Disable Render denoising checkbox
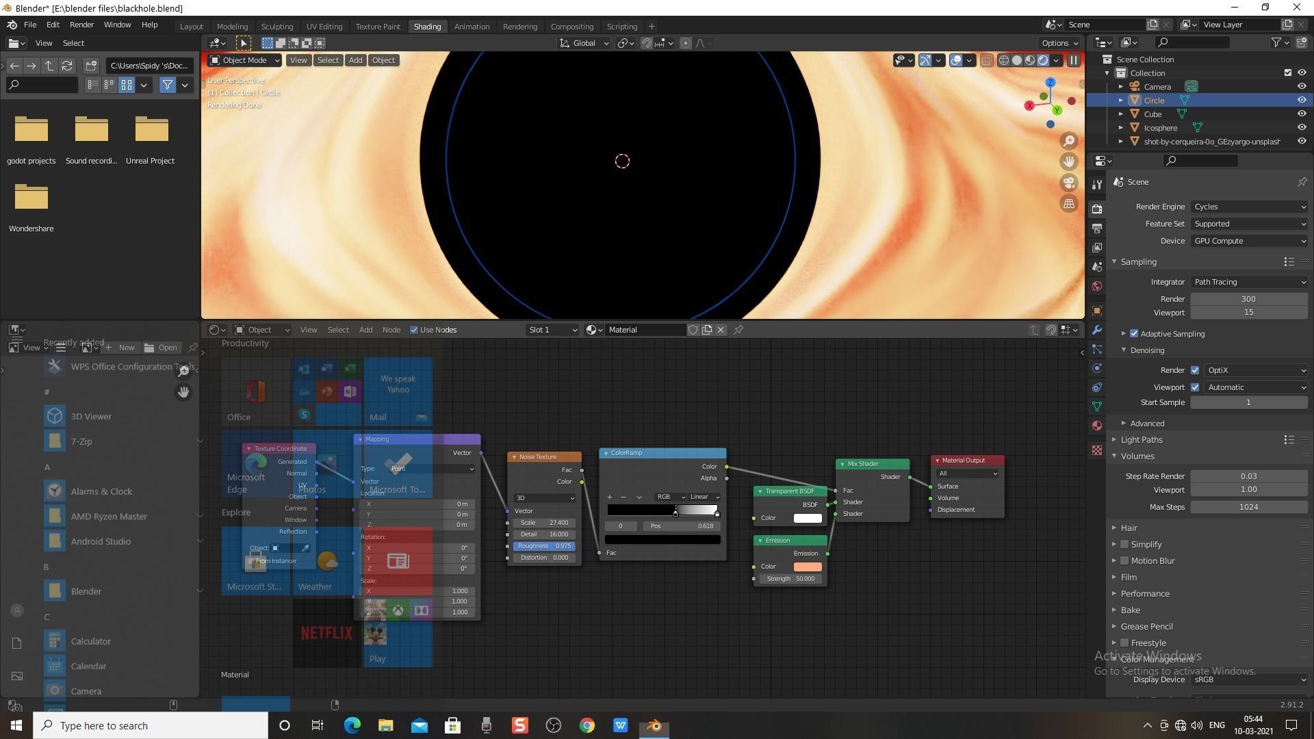This screenshot has height=739, width=1314. click(x=1195, y=370)
